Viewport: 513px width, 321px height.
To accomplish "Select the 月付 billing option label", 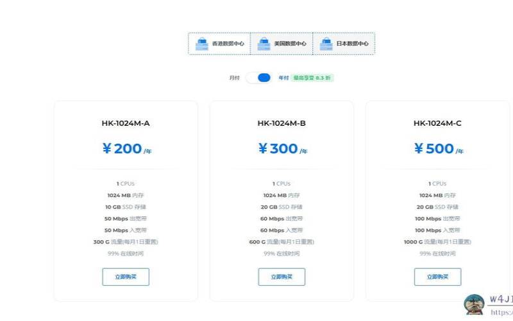I will 234,78.
